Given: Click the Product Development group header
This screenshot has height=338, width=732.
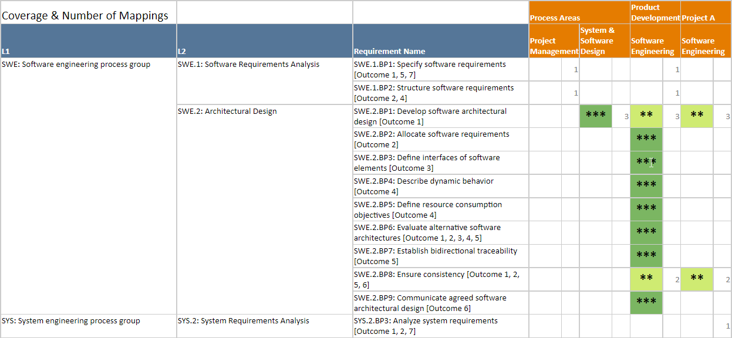Looking at the screenshot, I should pos(655,12).
